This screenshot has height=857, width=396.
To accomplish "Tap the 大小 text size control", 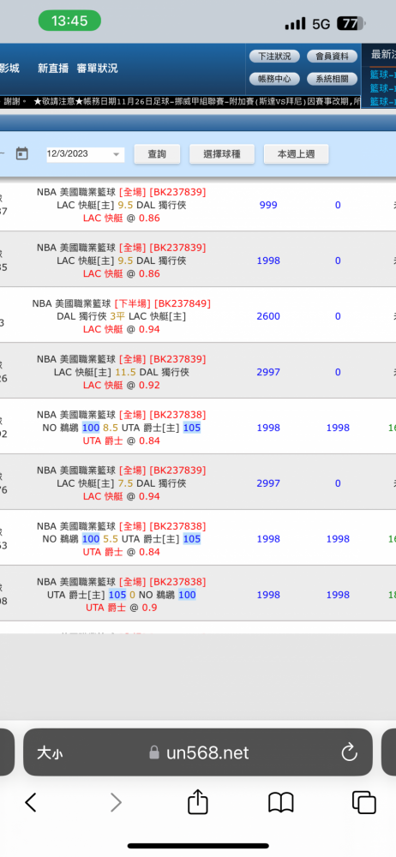I will (x=50, y=753).
